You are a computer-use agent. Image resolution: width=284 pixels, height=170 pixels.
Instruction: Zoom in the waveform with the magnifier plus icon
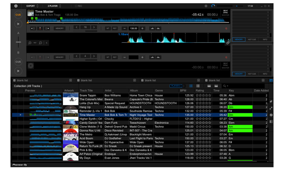click(x=30, y=43)
